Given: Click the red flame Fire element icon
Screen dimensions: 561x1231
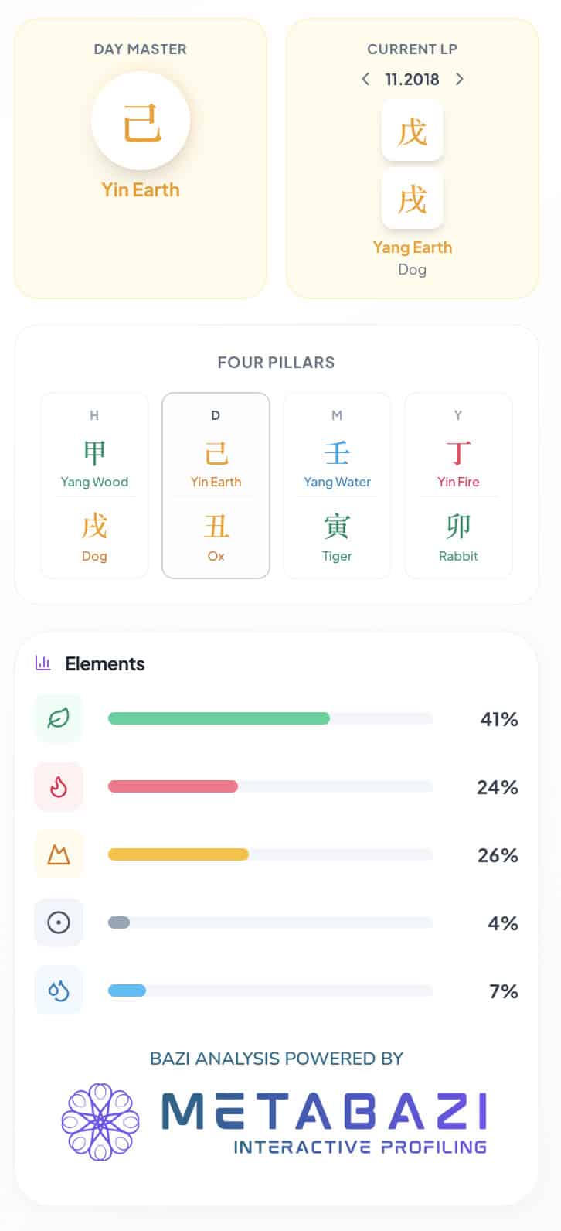Looking at the screenshot, I should [58, 786].
